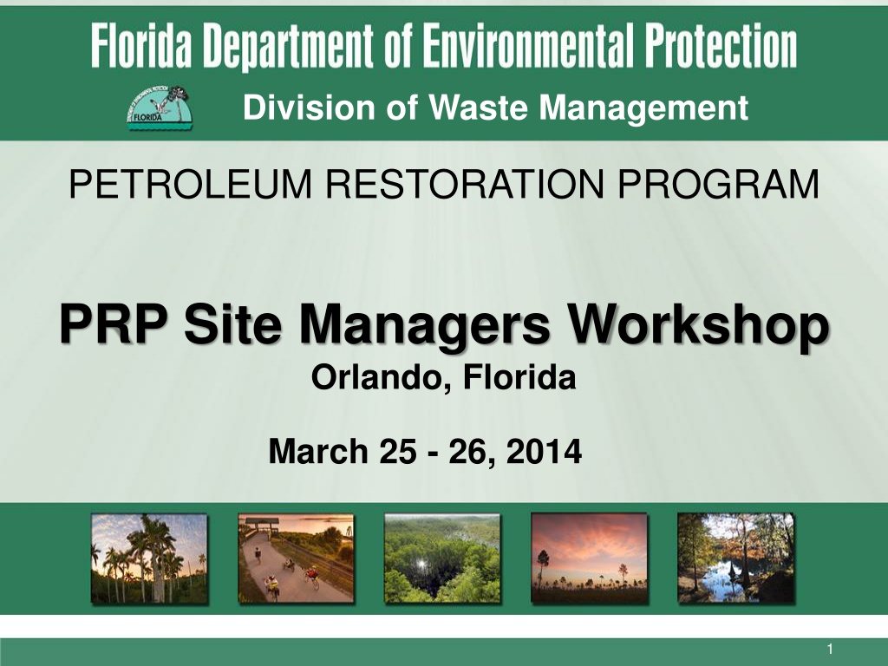Click the word Workshop in the main title
This screenshot has width=888, height=666.
pos(698,324)
